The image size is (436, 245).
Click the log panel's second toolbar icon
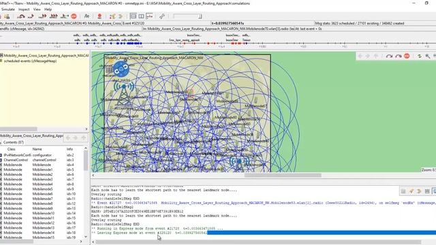[x=411, y=191]
